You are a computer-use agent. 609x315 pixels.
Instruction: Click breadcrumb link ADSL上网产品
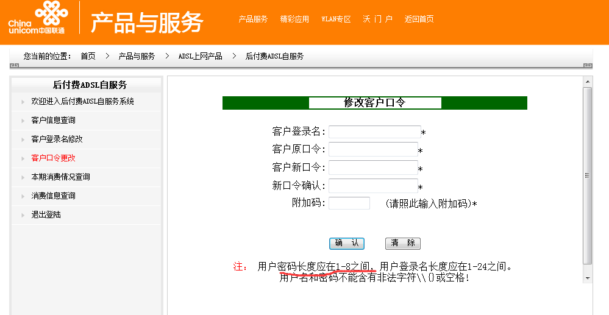pyautogui.click(x=201, y=56)
